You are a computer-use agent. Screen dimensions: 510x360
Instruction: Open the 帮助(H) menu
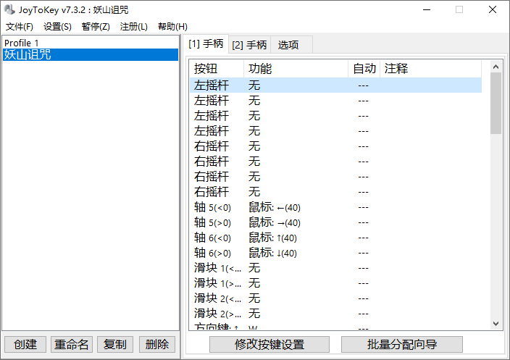[172, 27]
